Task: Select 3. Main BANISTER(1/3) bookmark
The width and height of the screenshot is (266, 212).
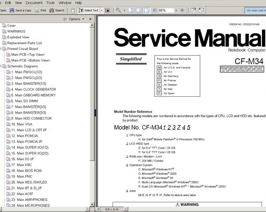Action: (x=28, y=83)
